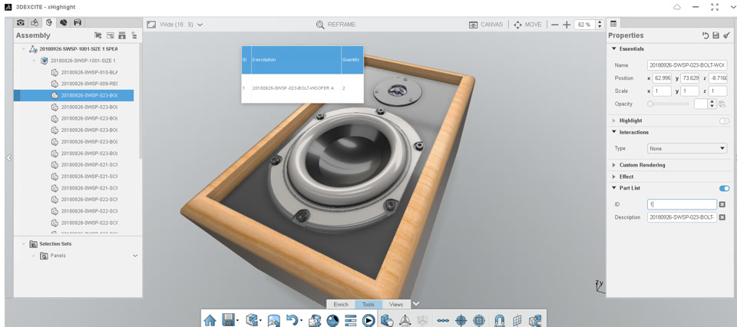Click the CANVAS button

point(486,25)
